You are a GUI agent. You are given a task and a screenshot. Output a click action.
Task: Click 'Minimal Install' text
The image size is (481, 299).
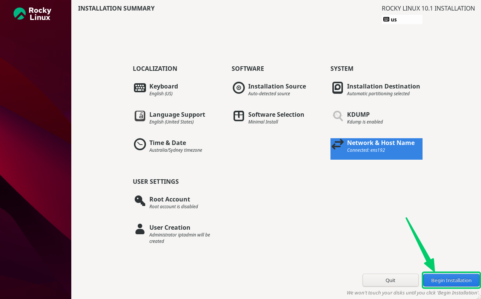click(263, 122)
